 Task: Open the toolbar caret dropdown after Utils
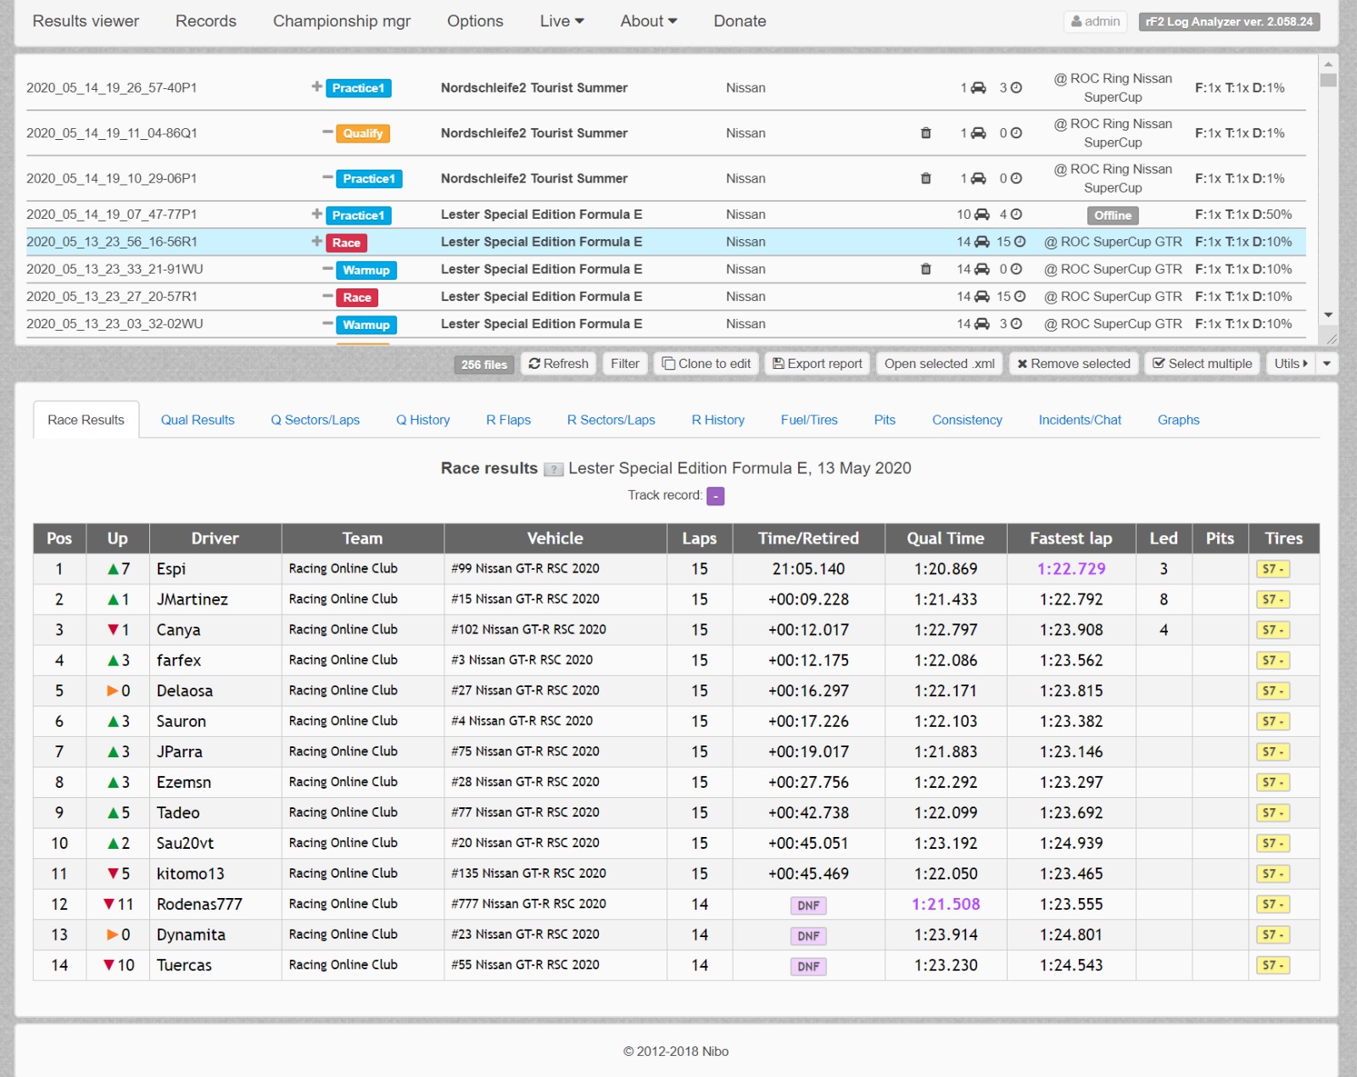(1327, 364)
